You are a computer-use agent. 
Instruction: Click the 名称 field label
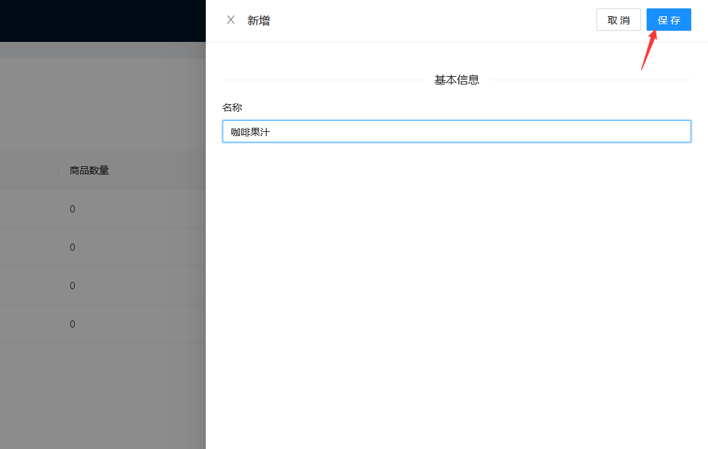click(x=232, y=108)
